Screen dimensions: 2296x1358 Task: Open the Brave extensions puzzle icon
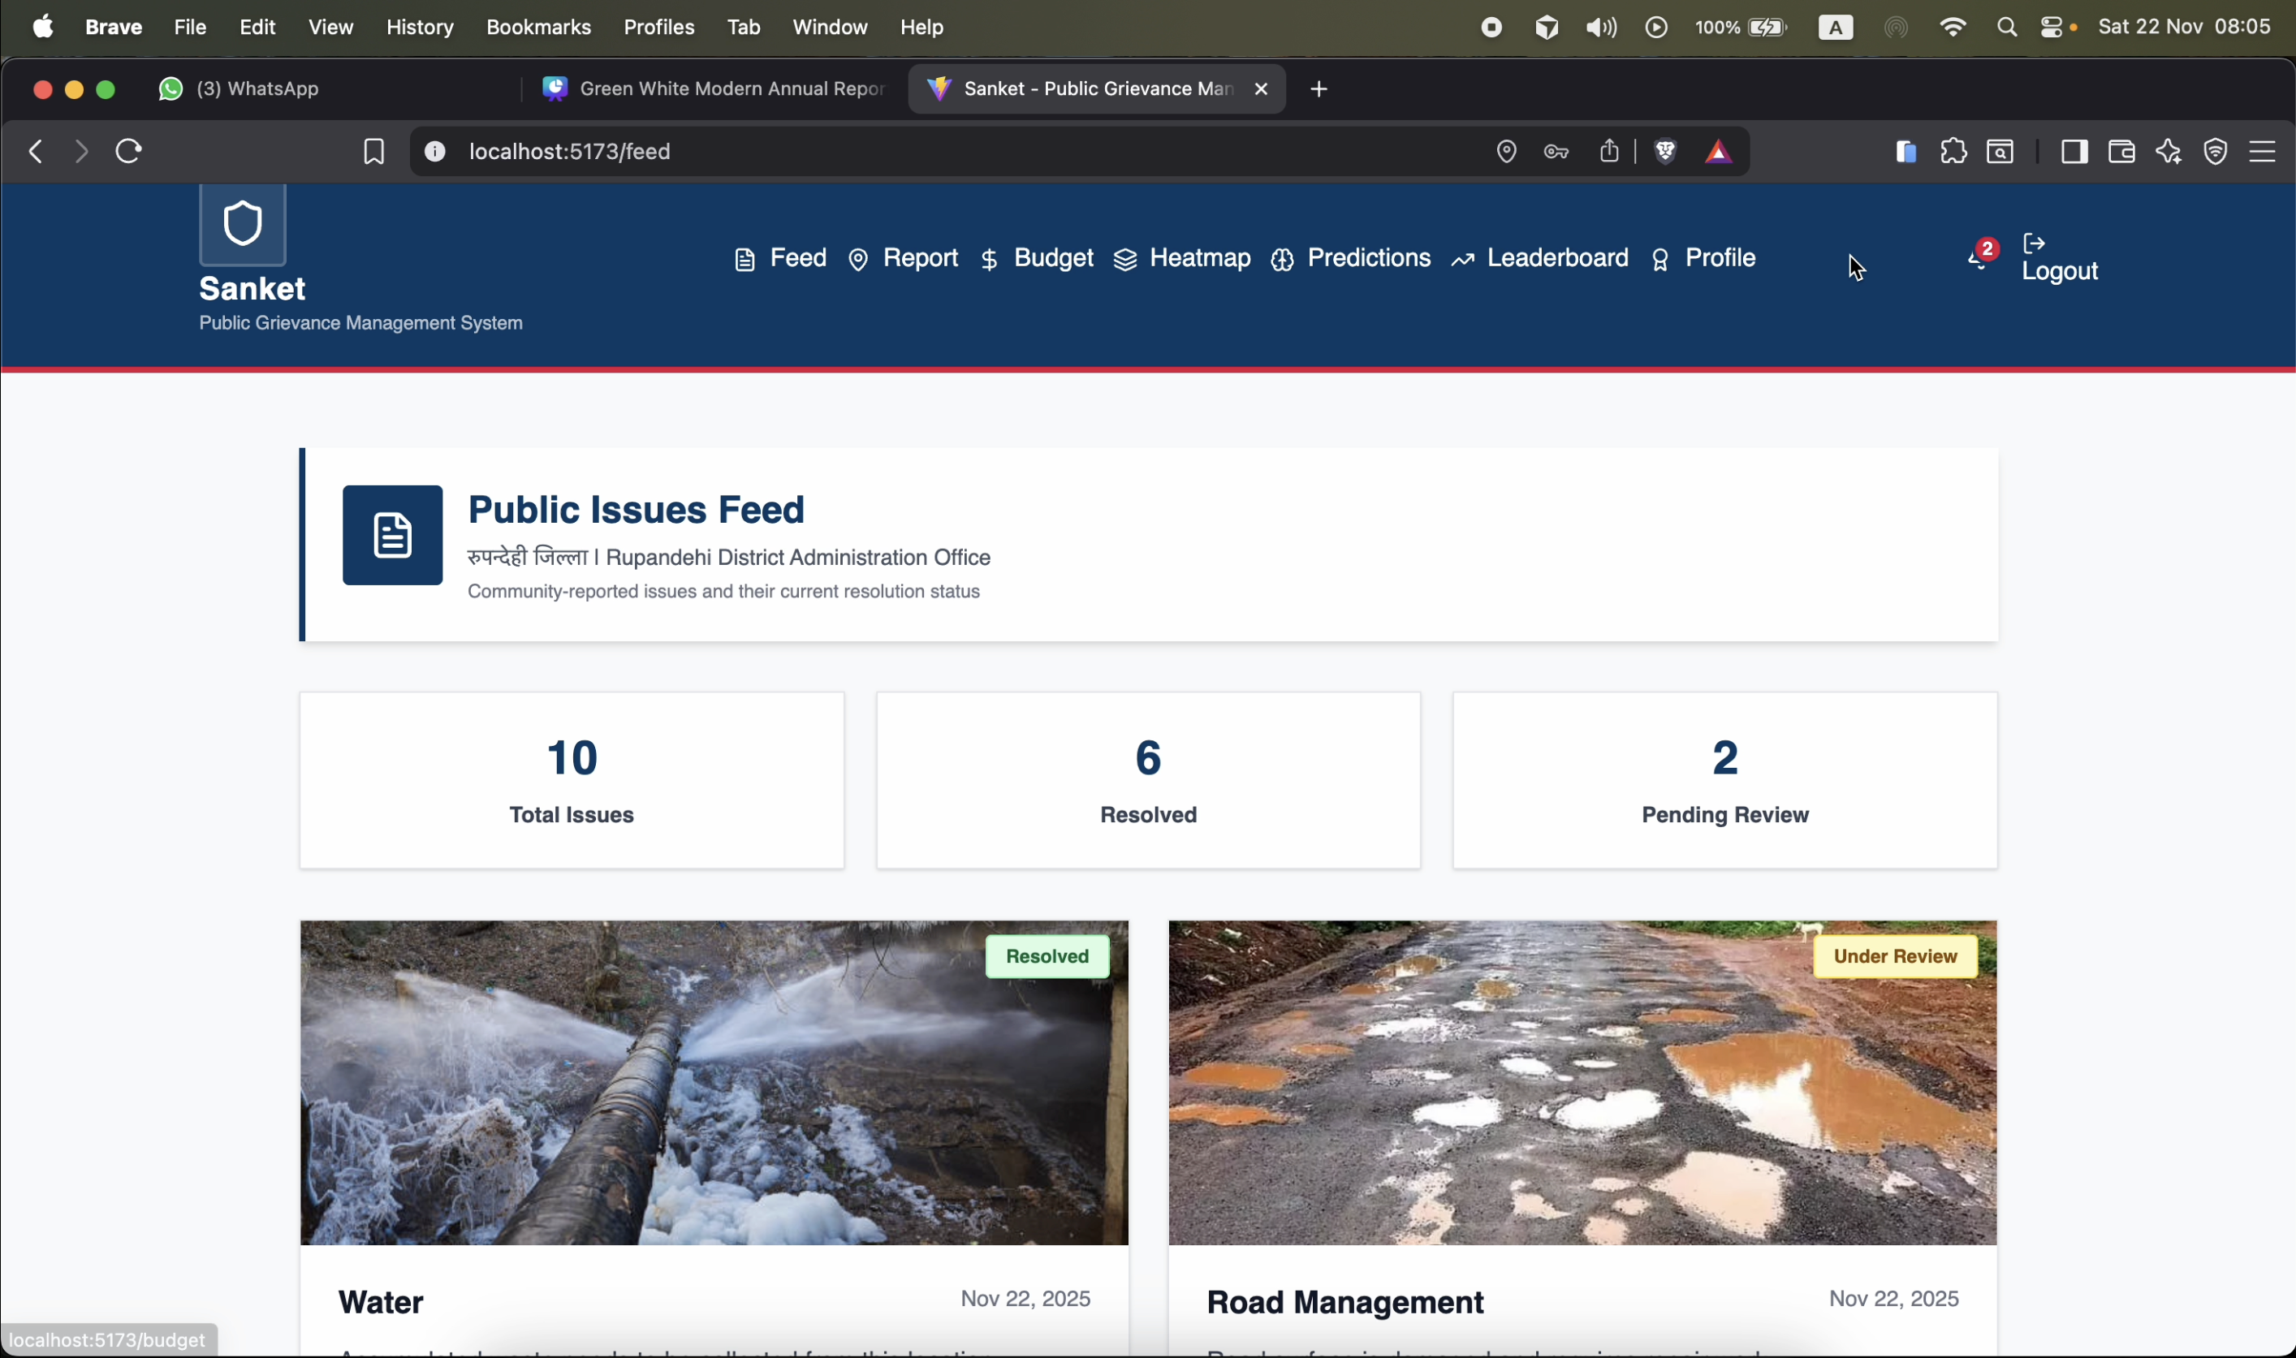point(1953,151)
